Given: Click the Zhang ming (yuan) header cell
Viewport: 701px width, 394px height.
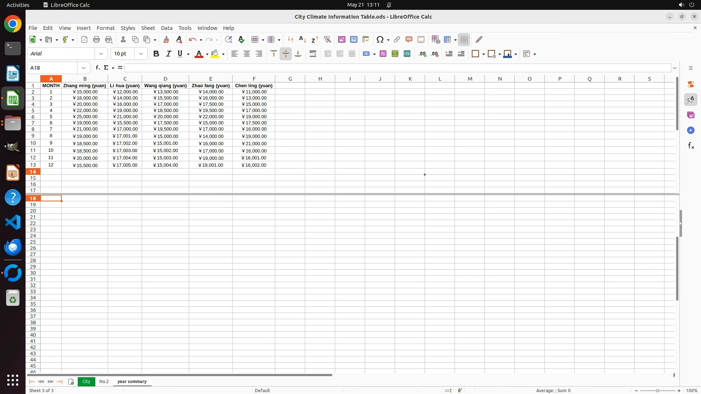Looking at the screenshot, I should (x=85, y=85).
